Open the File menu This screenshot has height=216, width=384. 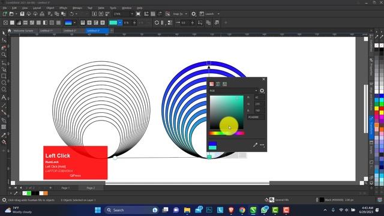(5, 8)
